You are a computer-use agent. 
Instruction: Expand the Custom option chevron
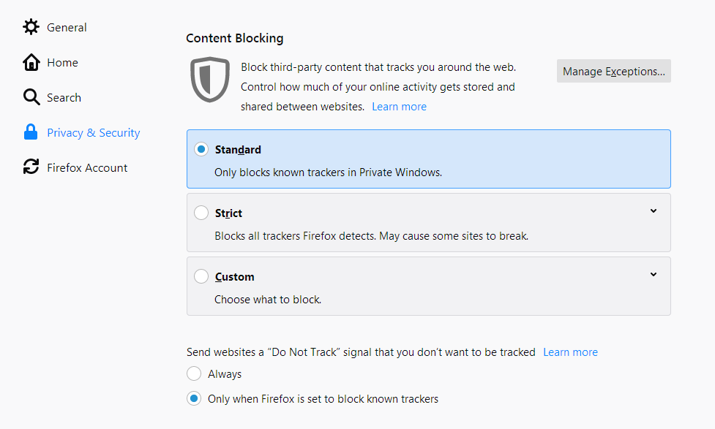pos(654,275)
